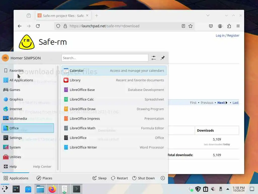Close the Safe-rm project files tab
Viewport: 258px width, 194px height.
87,15
